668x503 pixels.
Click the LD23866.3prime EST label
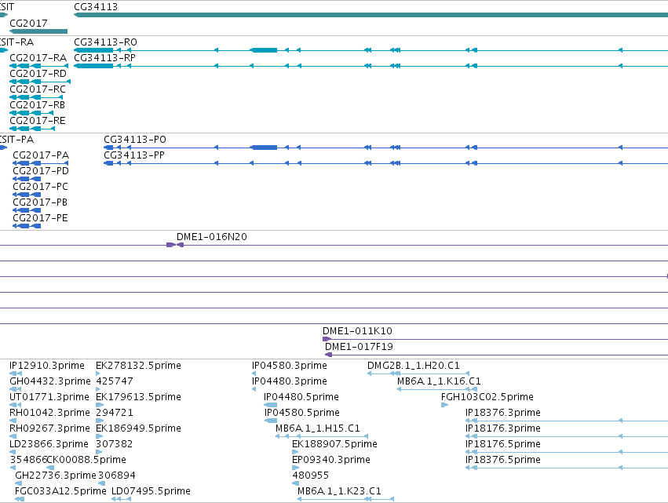[x=49, y=445]
